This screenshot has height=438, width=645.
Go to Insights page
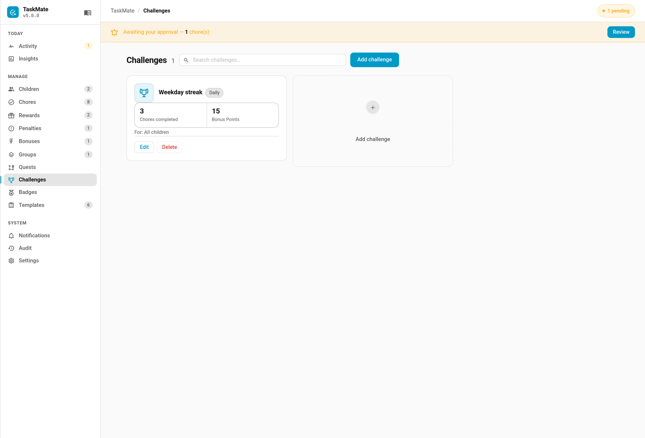click(x=50, y=59)
